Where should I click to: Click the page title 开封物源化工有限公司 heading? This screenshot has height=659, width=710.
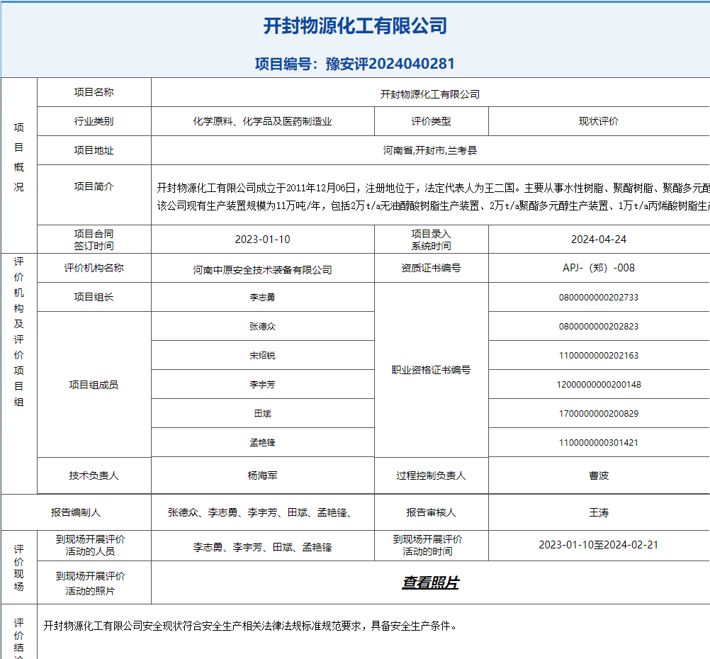355,26
